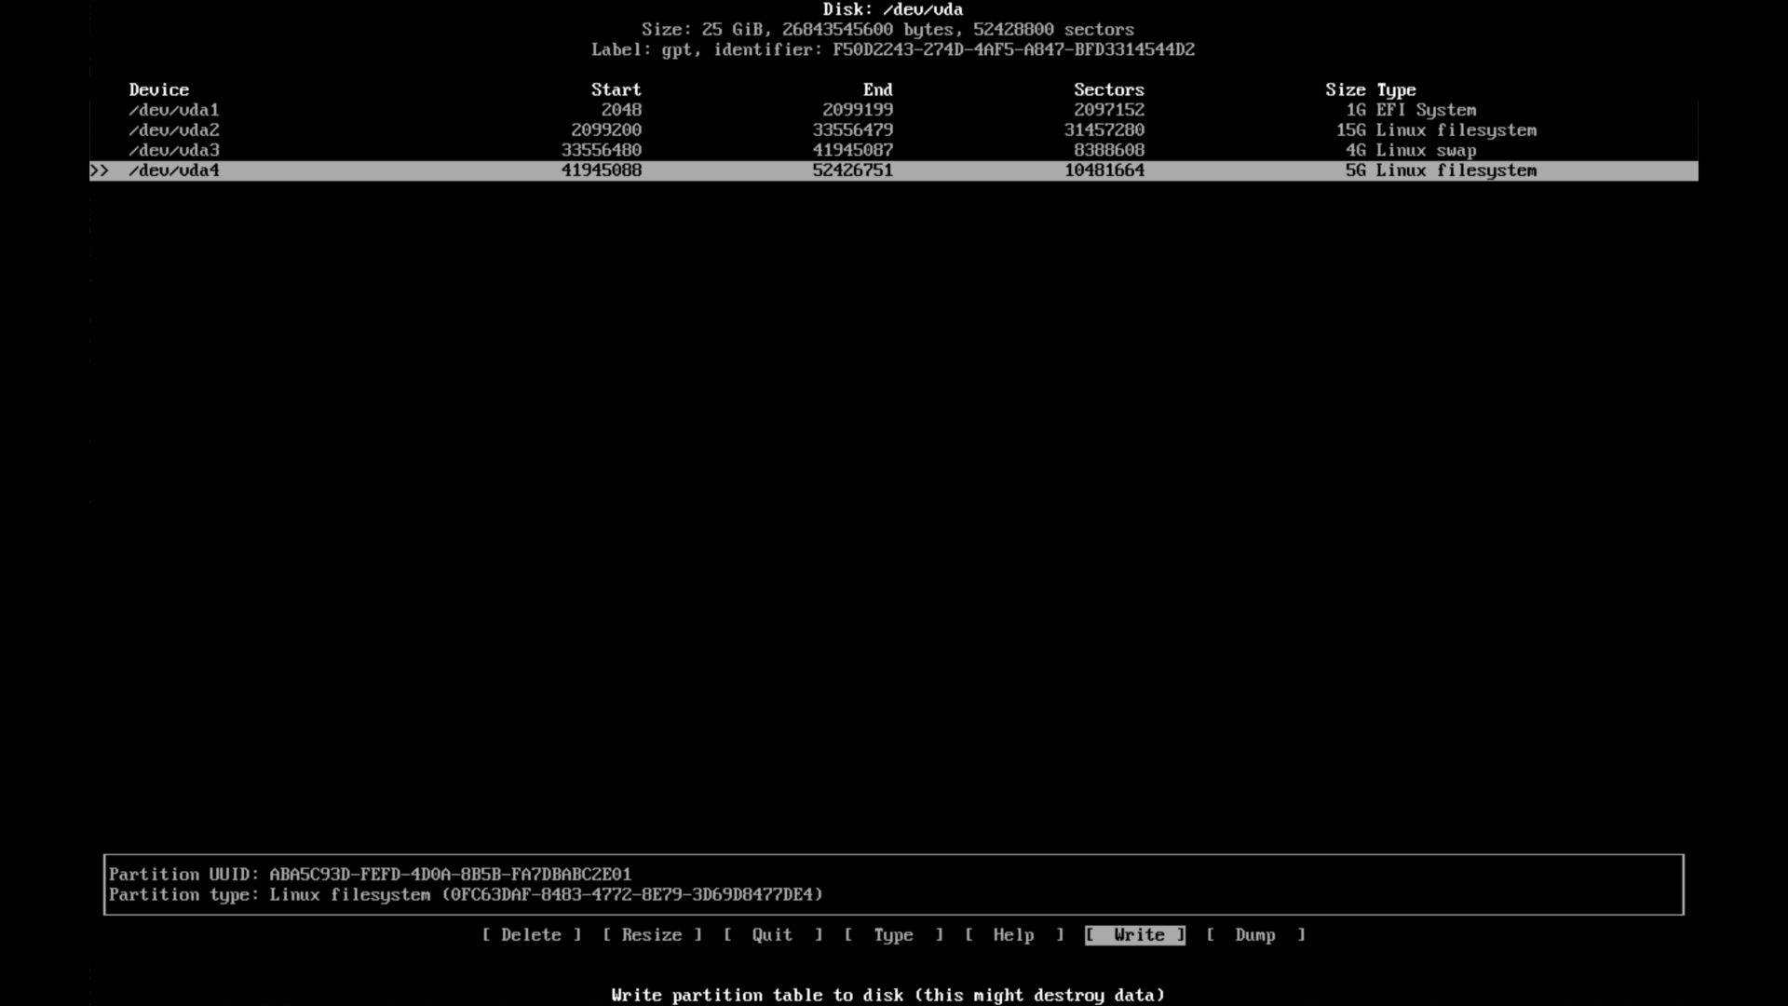Click start sector value 2099200
The image size is (1788, 1006).
(x=606, y=130)
